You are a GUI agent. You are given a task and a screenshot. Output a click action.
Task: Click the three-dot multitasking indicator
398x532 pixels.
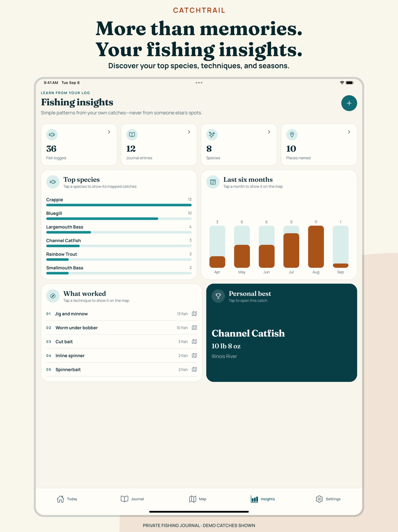pos(199,83)
